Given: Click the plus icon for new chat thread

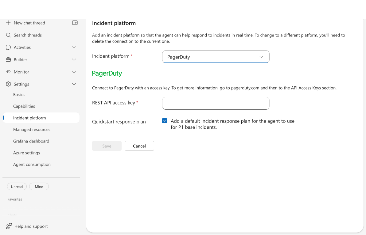Looking at the screenshot, I should coord(8,23).
